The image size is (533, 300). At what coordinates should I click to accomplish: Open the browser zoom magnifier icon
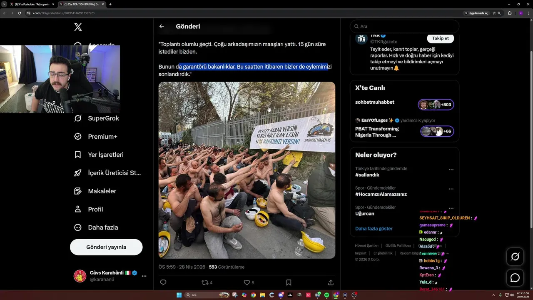point(499,13)
